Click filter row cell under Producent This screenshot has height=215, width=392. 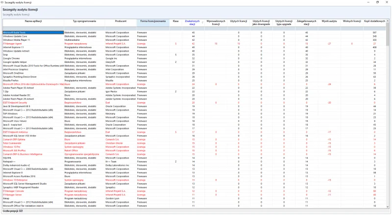point(121,28)
